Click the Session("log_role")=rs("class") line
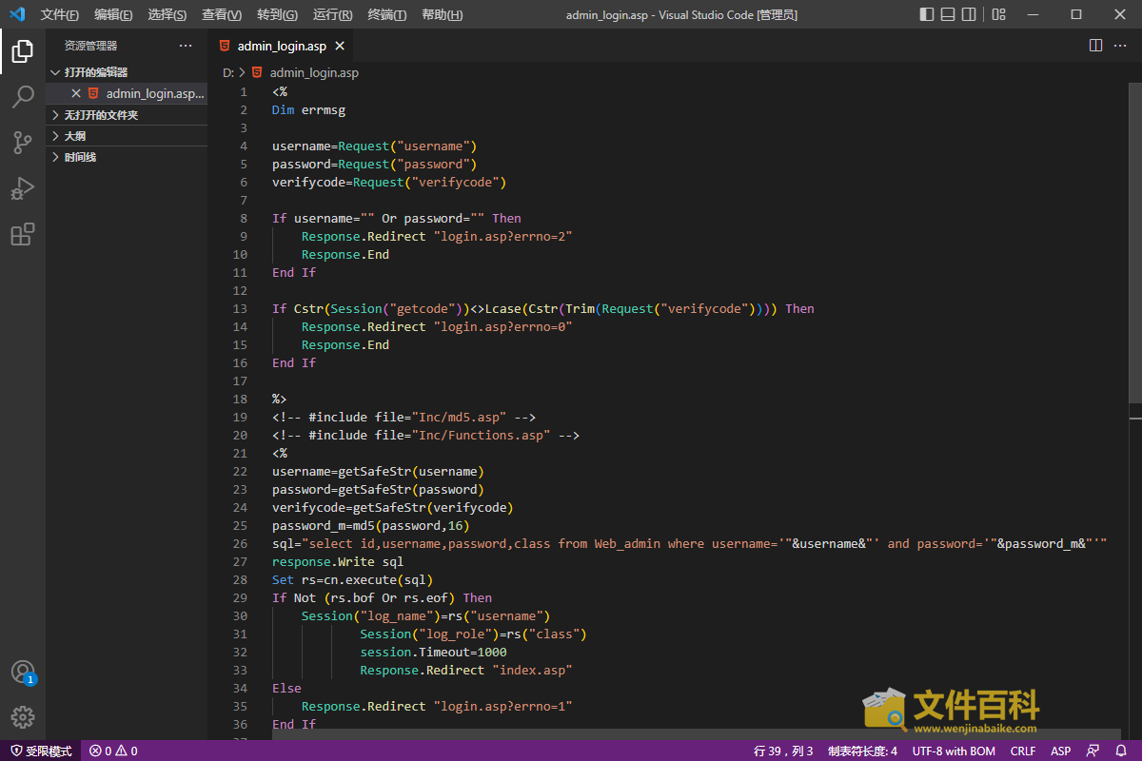This screenshot has height=761, width=1142. coord(474,634)
